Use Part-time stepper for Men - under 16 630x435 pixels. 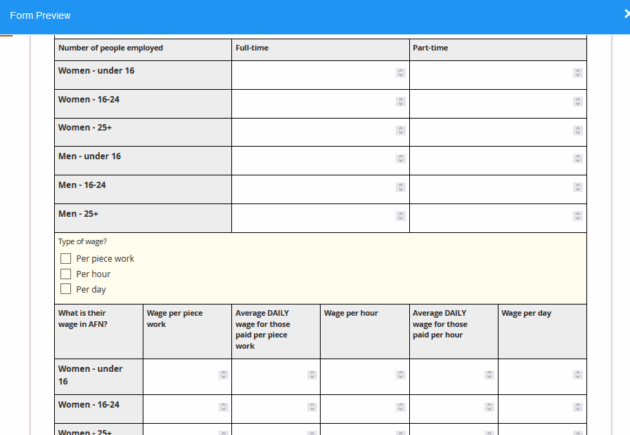coord(578,159)
